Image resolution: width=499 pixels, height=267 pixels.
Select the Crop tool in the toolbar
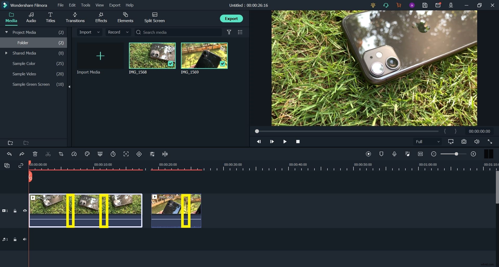coord(61,154)
